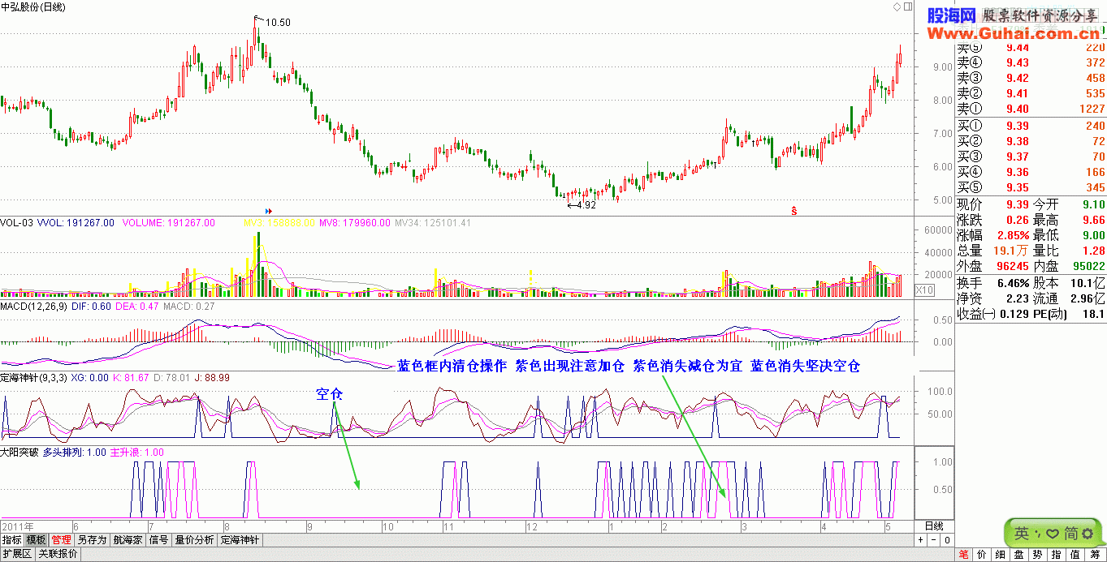Image resolution: width=1107 pixels, height=562 pixels.
Task: Switch input method language via 英 button
Action: (1022, 534)
